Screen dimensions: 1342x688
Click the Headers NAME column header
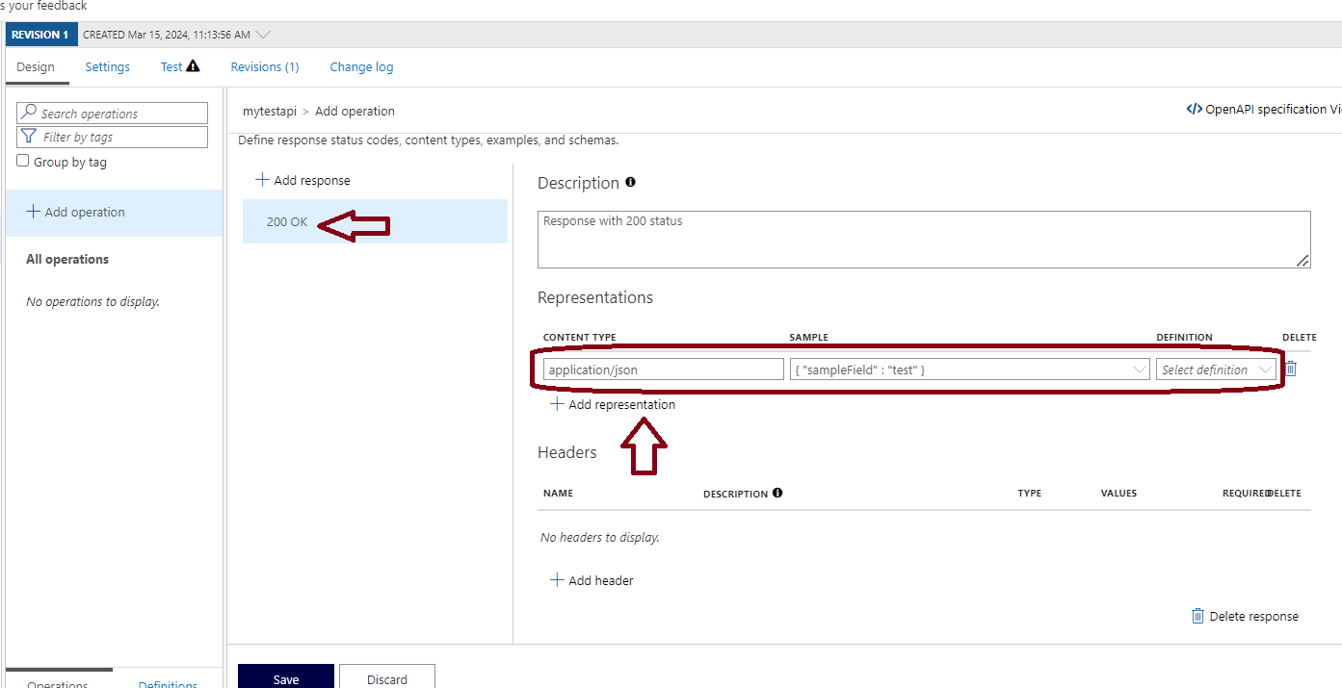[x=558, y=493]
